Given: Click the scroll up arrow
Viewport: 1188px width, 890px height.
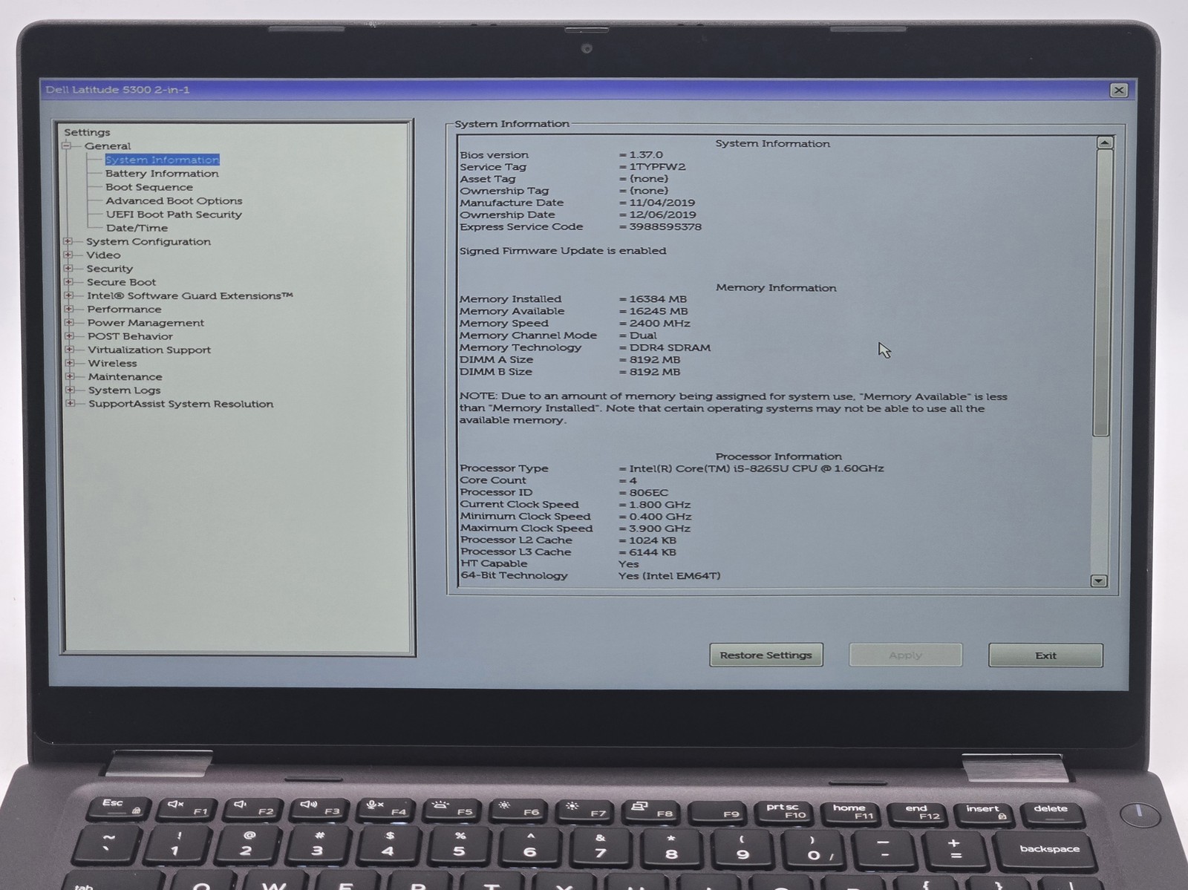Looking at the screenshot, I should click(x=1104, y=143).
